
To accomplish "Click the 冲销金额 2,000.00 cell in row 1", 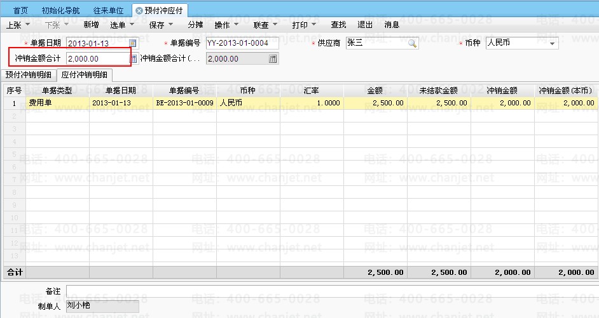I will [502, 103].
